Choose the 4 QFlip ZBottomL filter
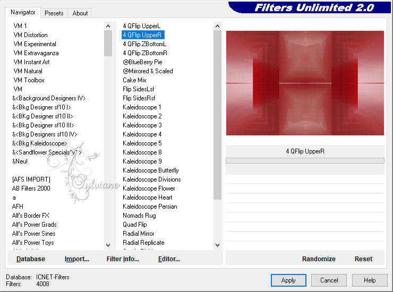Image resolution: width=393 pixels, height=292 pixels. click(x=144, y=44)
